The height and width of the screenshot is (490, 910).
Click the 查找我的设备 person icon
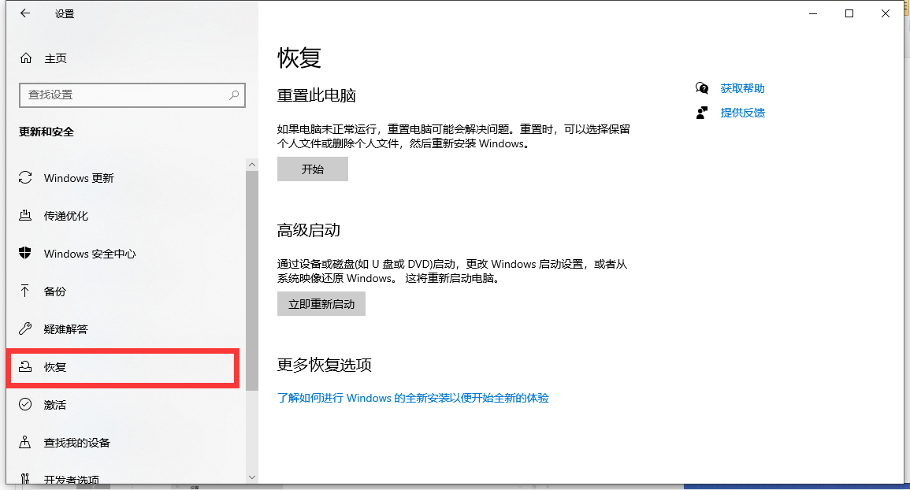point(25,443)
